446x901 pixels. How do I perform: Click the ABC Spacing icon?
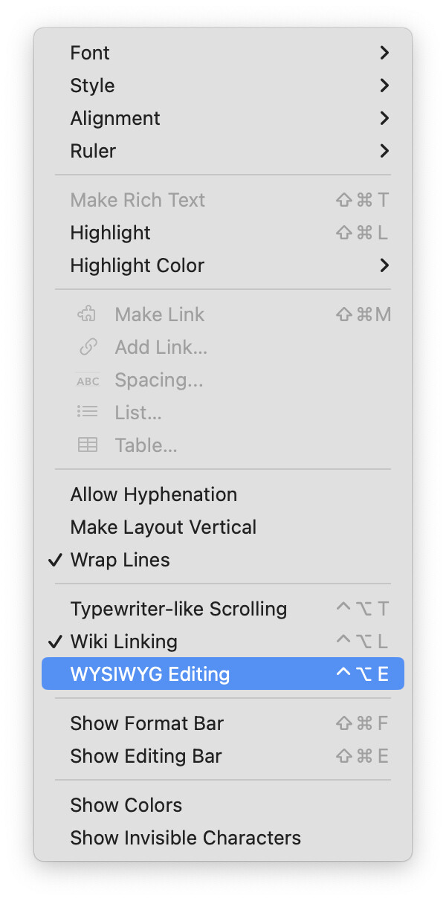point(87,380)
